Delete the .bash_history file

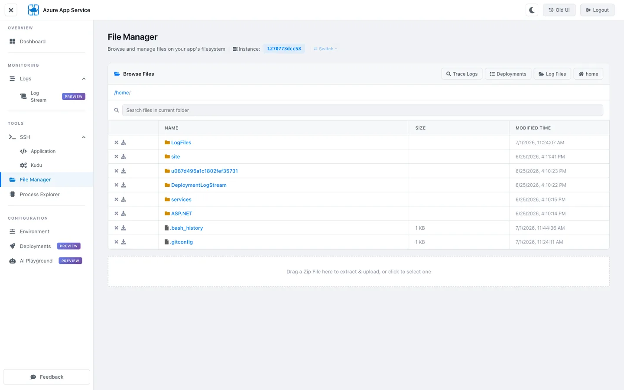pyautogui.click(x=116, y=228)
